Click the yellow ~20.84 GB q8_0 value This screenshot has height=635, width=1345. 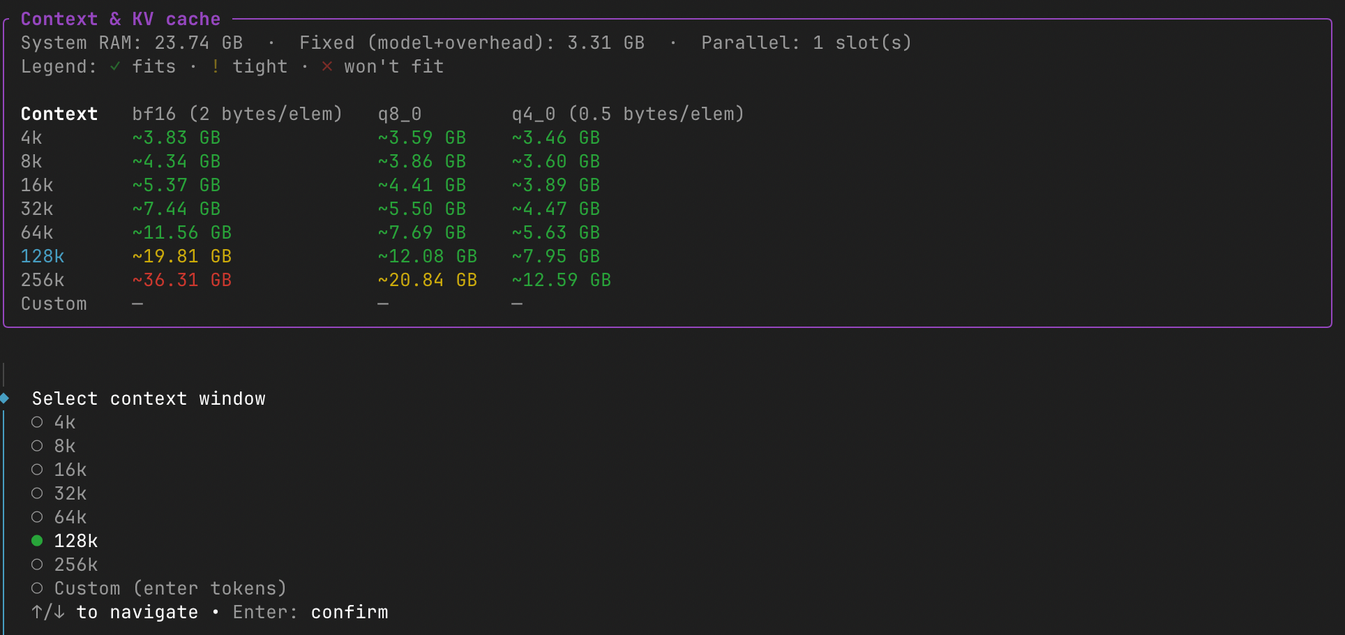[428, 280]
